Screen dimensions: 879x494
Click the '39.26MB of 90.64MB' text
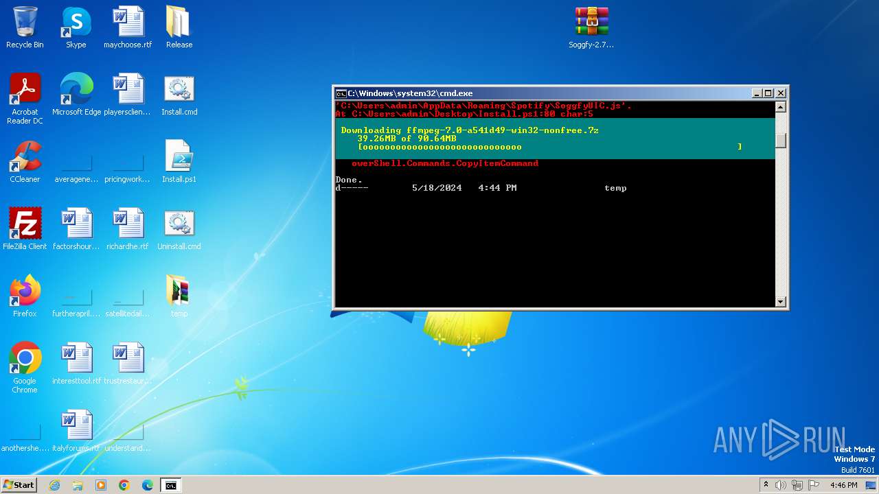407,139
